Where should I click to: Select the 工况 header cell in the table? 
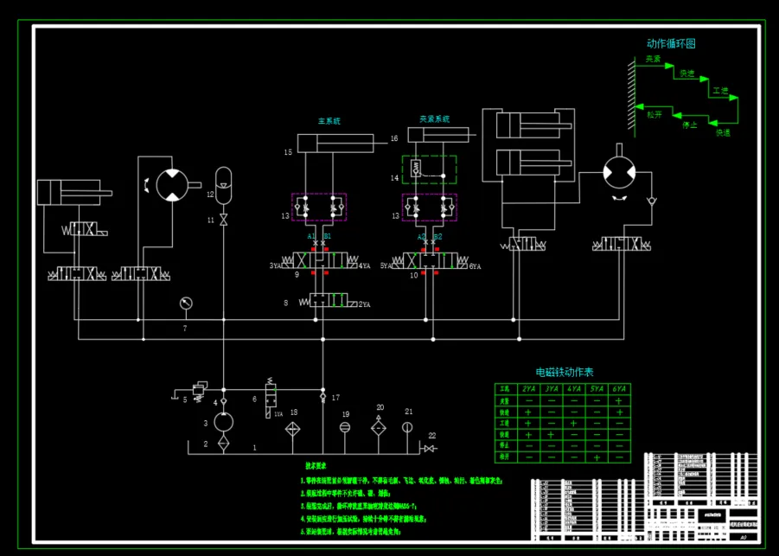(x=506, y=389)
